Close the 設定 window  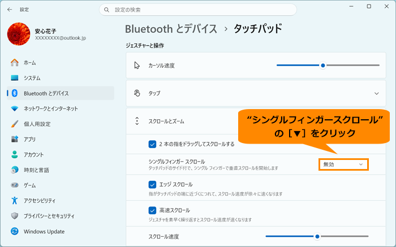tap(386, 6)
